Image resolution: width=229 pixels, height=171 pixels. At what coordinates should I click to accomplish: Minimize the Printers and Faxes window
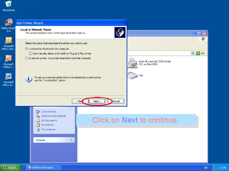(x=194, y=34)
